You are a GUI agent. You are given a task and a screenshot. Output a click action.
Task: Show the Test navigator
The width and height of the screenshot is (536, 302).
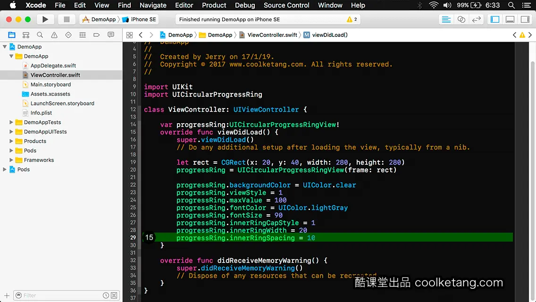click(x=68, y=35)
